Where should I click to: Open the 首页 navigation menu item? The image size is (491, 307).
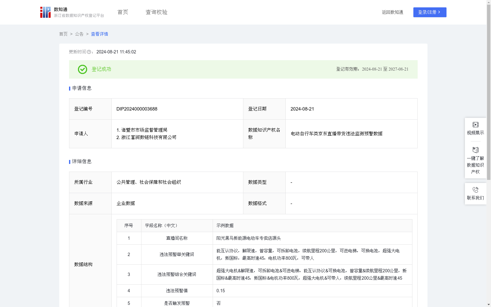tap(123, 12)
